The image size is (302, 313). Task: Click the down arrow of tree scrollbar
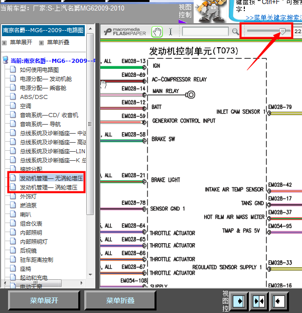90,275
